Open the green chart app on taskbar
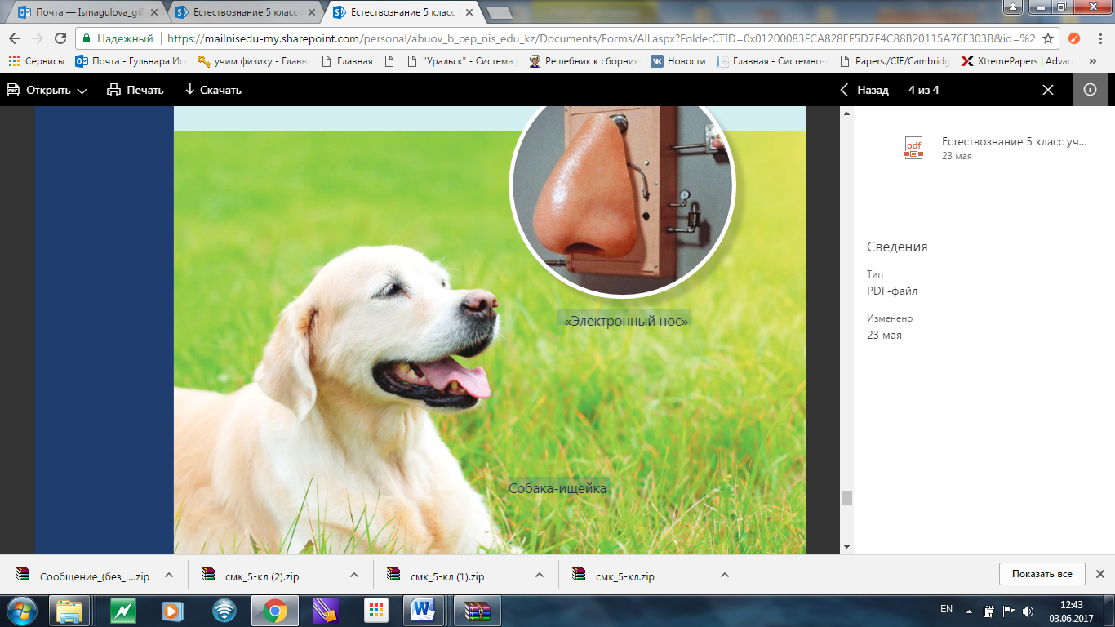Image resolution: width=1115 pixels, height=627 pixels. 123,611
